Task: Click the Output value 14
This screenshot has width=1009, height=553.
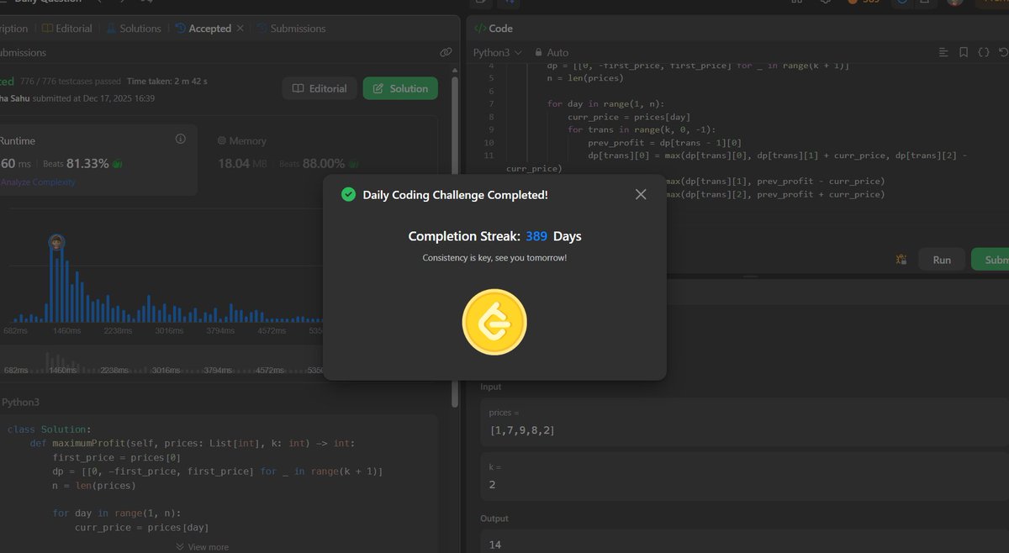Action: (x=495, y=545)
